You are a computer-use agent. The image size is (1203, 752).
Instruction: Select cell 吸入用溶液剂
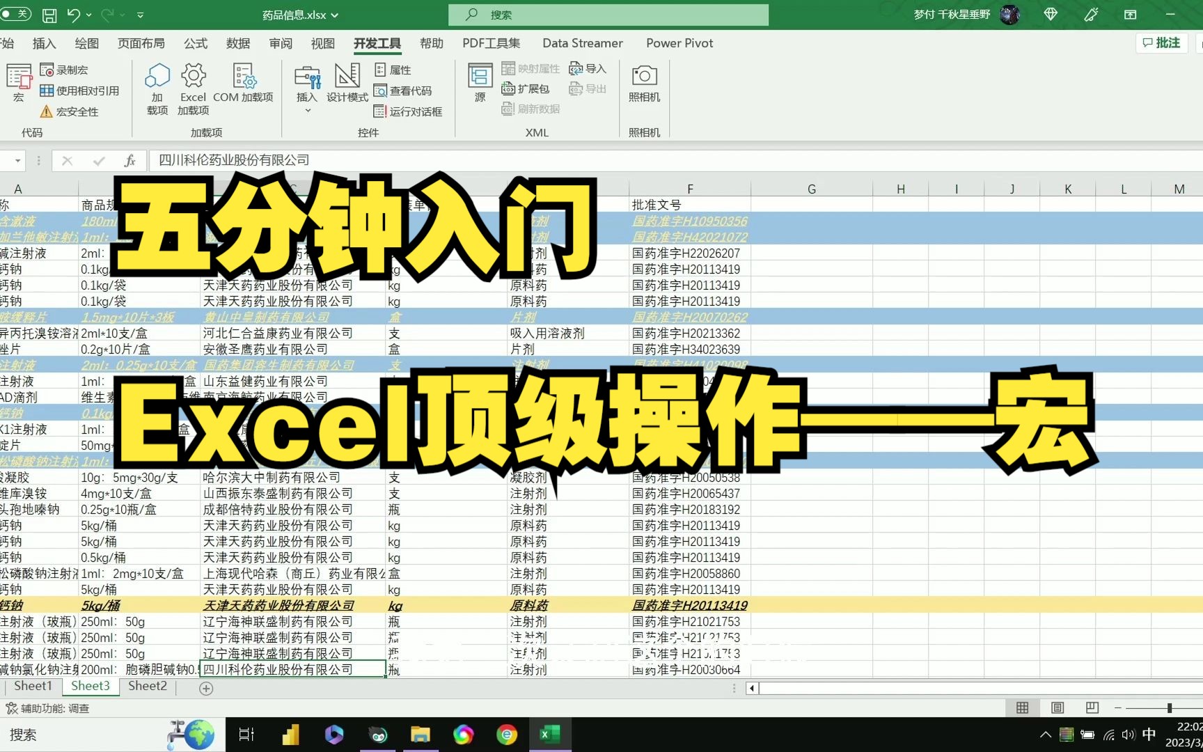tap(568, 334)
